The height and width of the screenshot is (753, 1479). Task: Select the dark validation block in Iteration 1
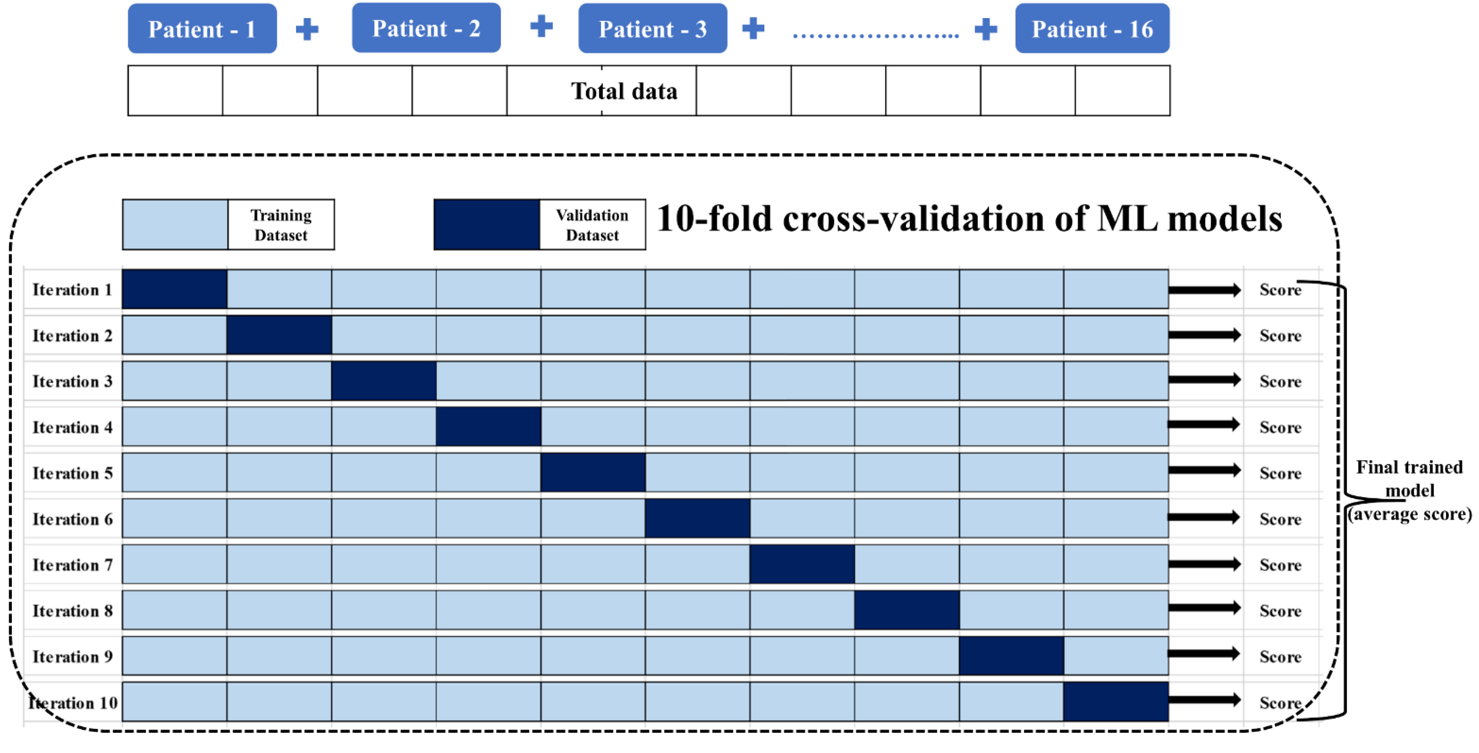pyautogui.click(x=175, y=289)
